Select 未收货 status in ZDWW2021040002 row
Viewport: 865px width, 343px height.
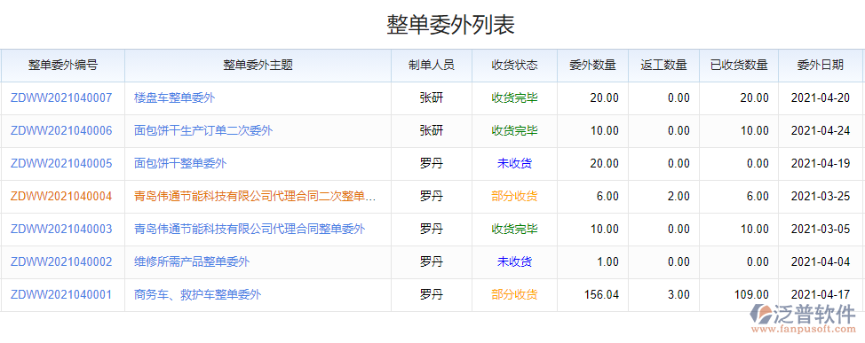[515, 262]
